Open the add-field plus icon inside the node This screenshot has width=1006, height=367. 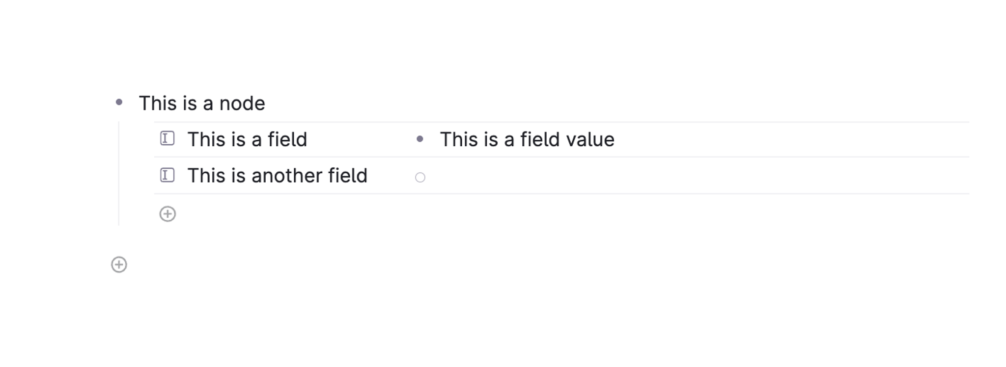tap(168, 213)
